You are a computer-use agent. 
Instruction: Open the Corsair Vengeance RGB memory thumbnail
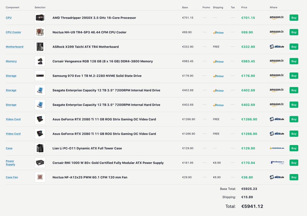(40, 61)
